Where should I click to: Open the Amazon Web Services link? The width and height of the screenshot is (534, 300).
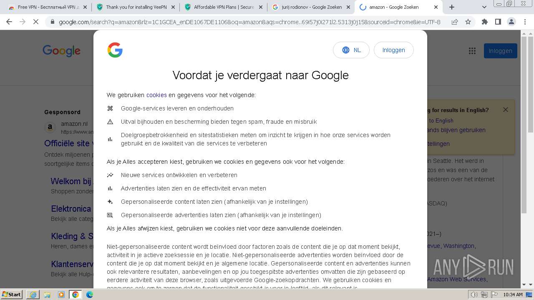click(456, 279)
